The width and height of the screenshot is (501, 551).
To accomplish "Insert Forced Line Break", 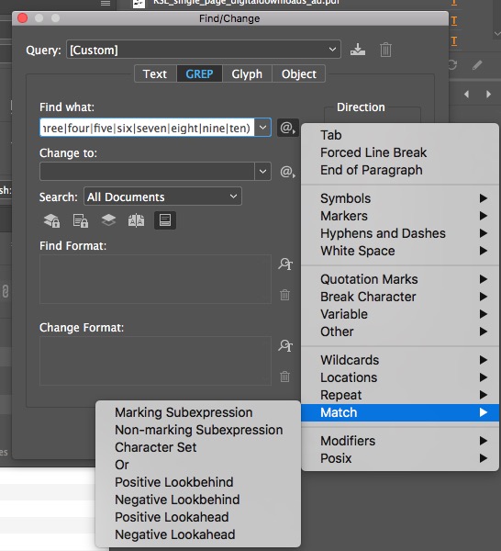I will [400, 152].
